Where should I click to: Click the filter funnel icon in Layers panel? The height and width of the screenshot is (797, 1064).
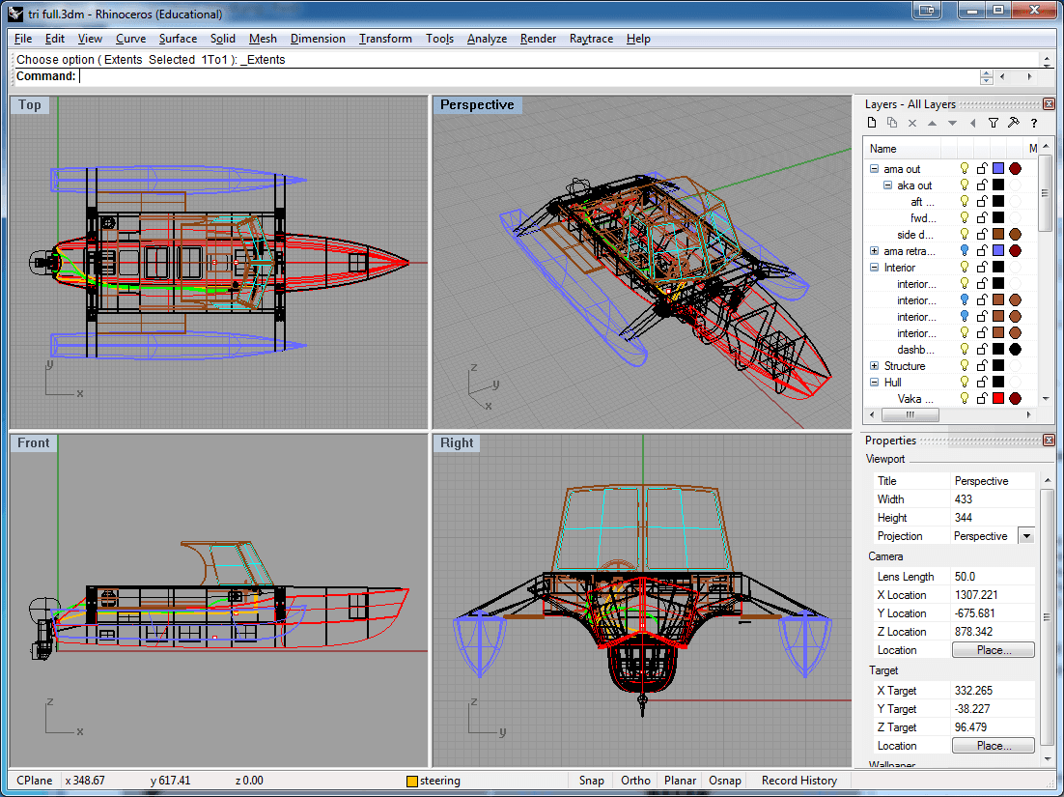[993, 123]
